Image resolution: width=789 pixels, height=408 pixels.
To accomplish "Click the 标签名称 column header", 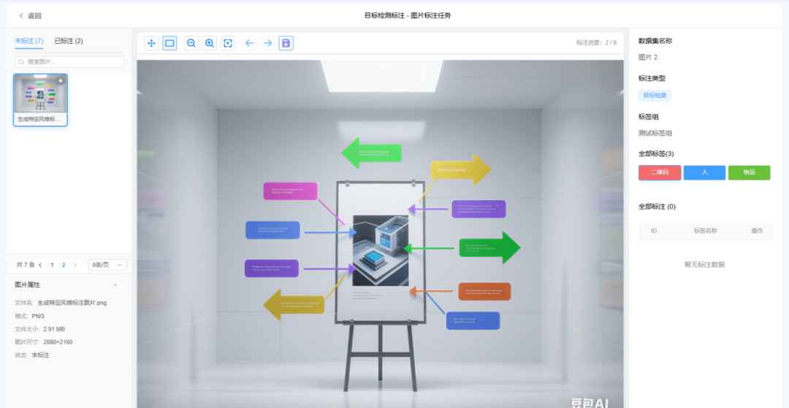I will click(x=705, y=231).
